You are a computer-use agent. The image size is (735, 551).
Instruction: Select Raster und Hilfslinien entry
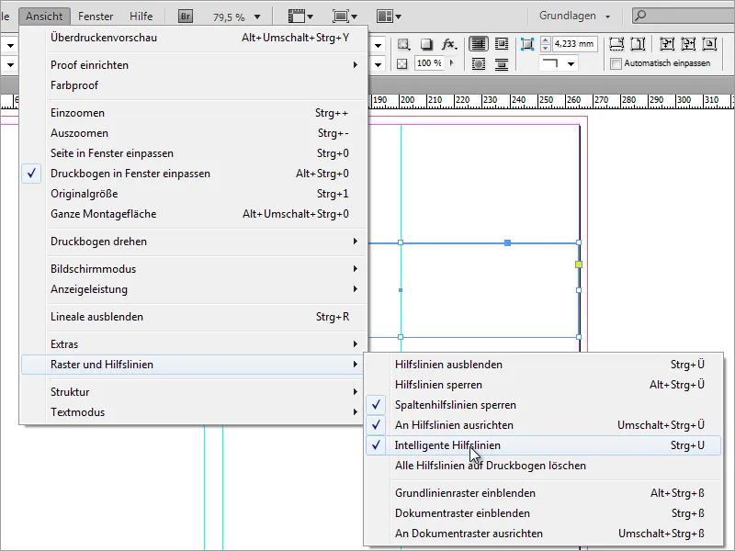click(x=194, y=364)
